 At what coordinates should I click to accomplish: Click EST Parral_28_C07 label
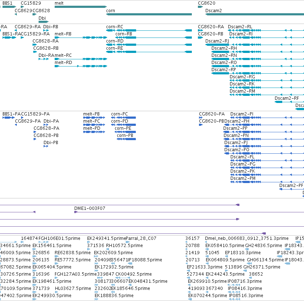pos(141,238)
